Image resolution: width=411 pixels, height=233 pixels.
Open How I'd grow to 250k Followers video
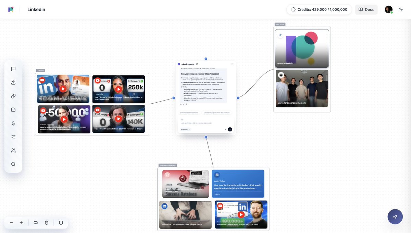119,89
